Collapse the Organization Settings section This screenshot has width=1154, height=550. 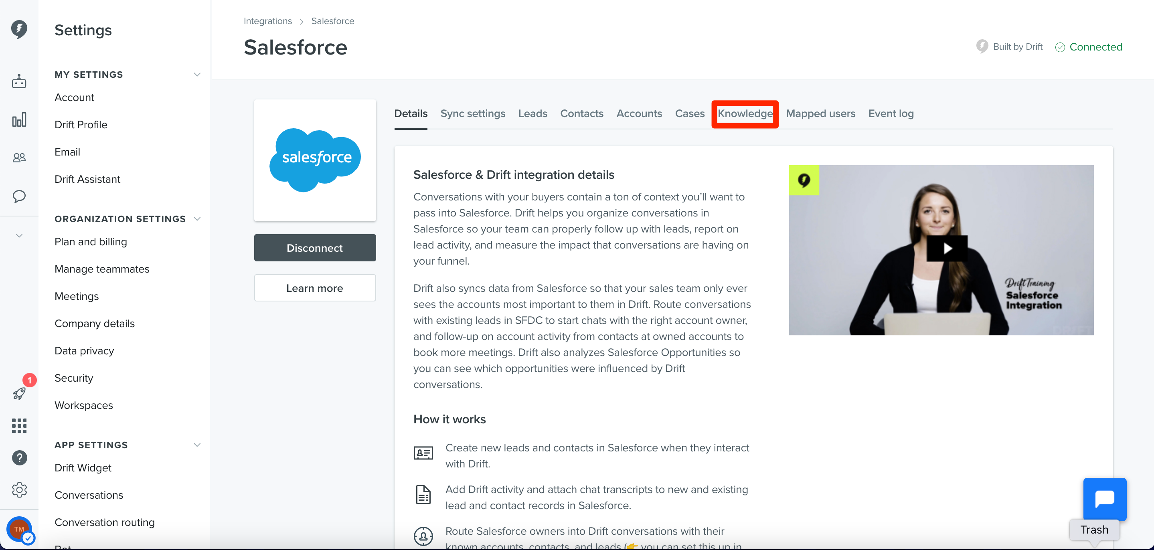[x=196, y=218]
